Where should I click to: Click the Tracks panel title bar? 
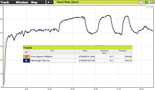tap(77, 48)
